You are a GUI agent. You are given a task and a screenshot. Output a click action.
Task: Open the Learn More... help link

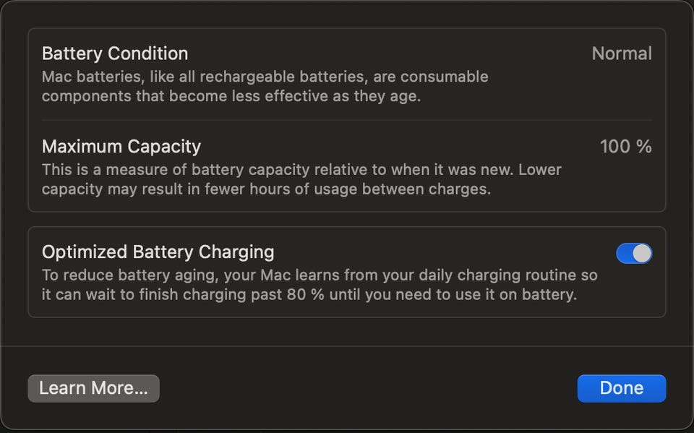coord(93,388)
